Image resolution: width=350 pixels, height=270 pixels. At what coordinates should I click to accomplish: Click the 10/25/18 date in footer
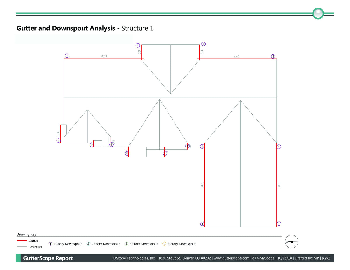pos(285,258)
